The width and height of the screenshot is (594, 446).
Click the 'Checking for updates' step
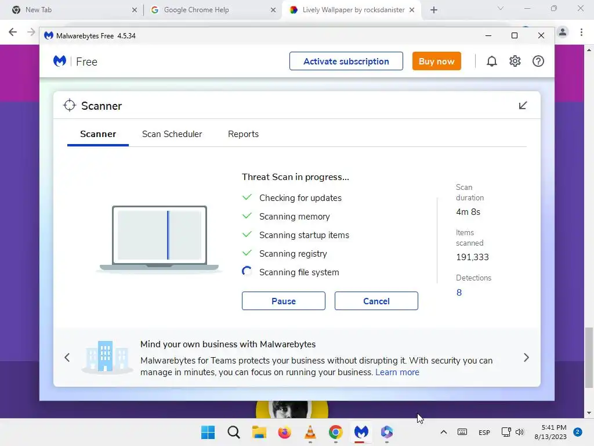300,198
